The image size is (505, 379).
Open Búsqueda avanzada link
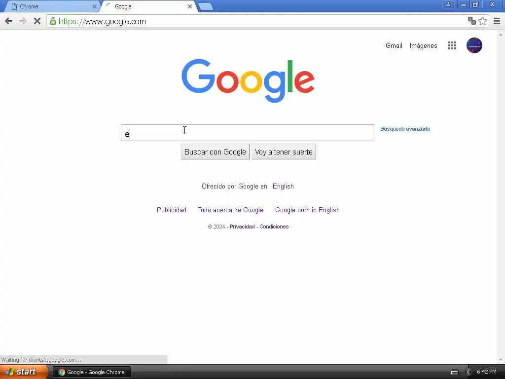tap(405, 129)
